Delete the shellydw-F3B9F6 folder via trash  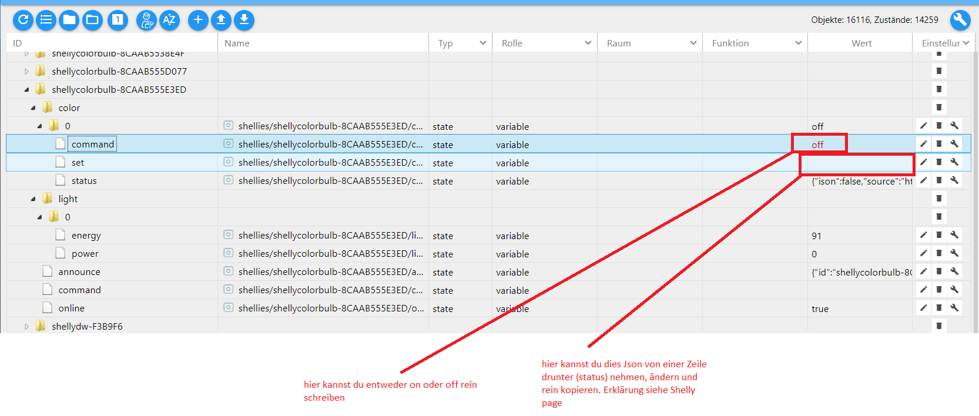click(x=939, y=326)
